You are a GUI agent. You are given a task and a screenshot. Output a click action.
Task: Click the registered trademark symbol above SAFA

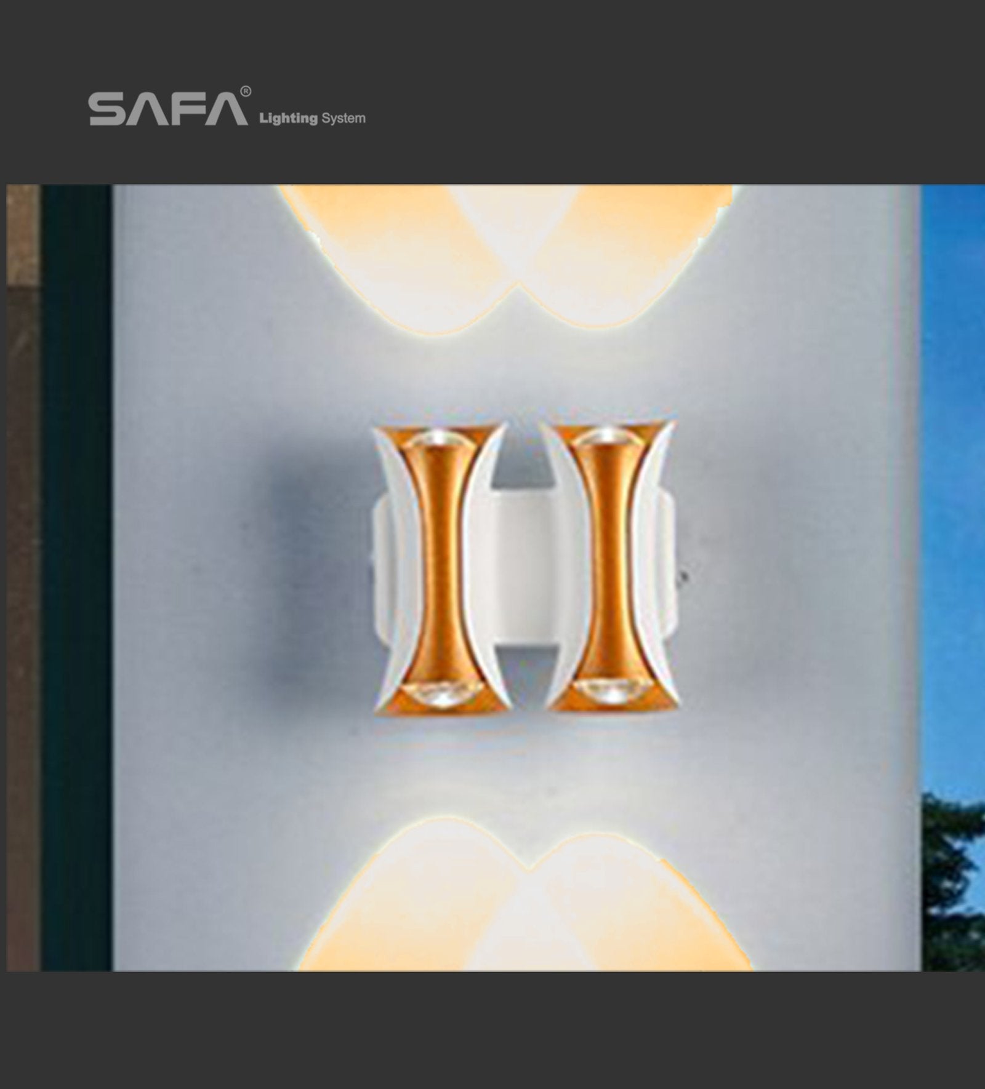[x=245, y=92]
